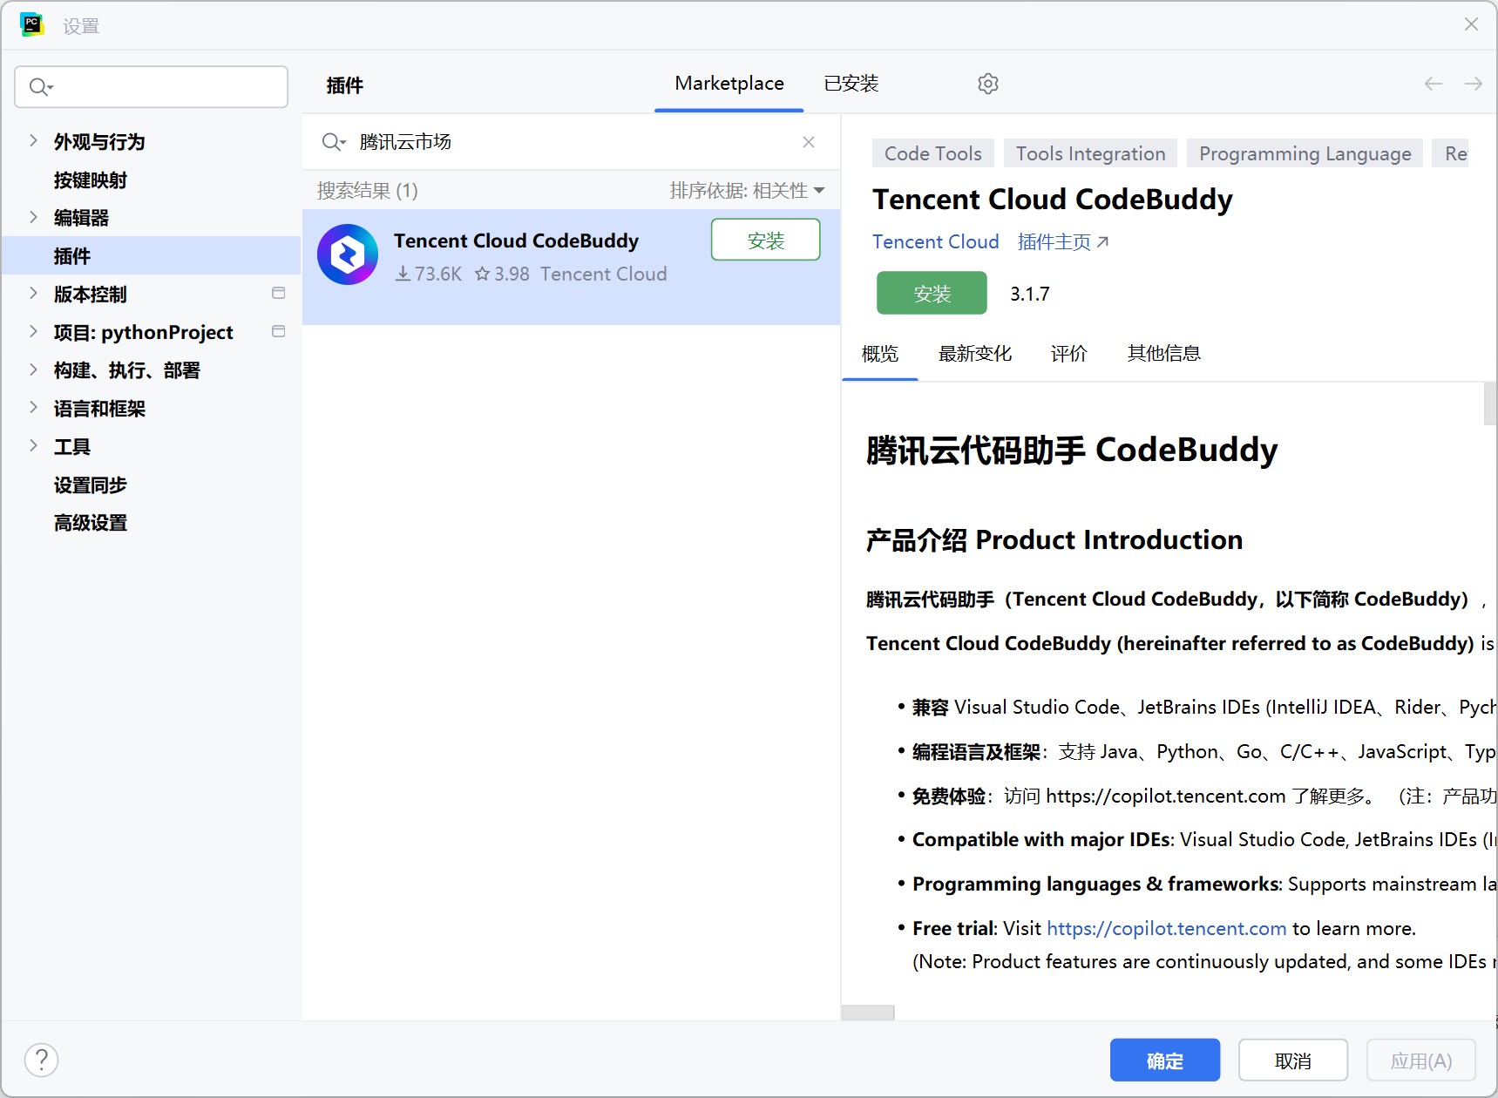Expand the 语言和框架 settings node
Screen dimensions: 1498x1098
point(33,407)
